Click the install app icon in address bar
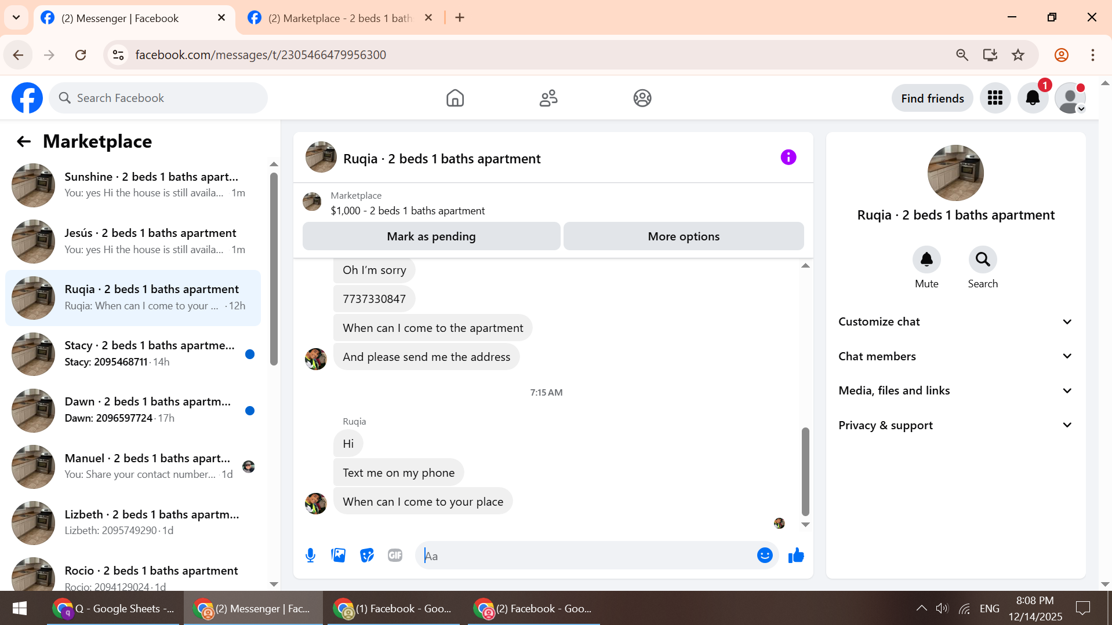Viewport: 1112px width, 625px height. 990,55
